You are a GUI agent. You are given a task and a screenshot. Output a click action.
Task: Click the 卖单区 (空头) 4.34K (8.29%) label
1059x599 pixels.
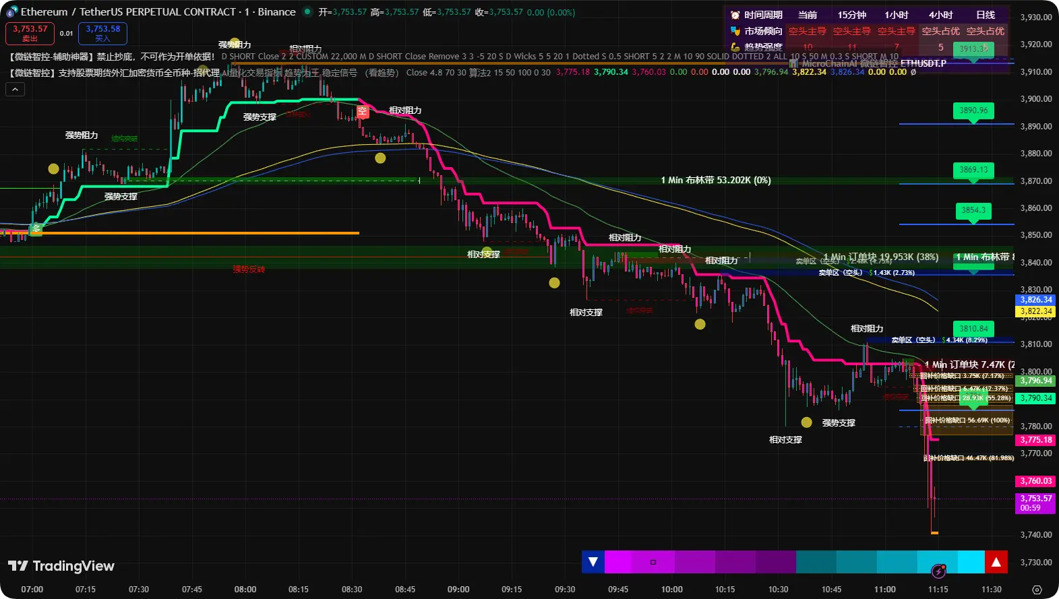[x=940, y=340]
